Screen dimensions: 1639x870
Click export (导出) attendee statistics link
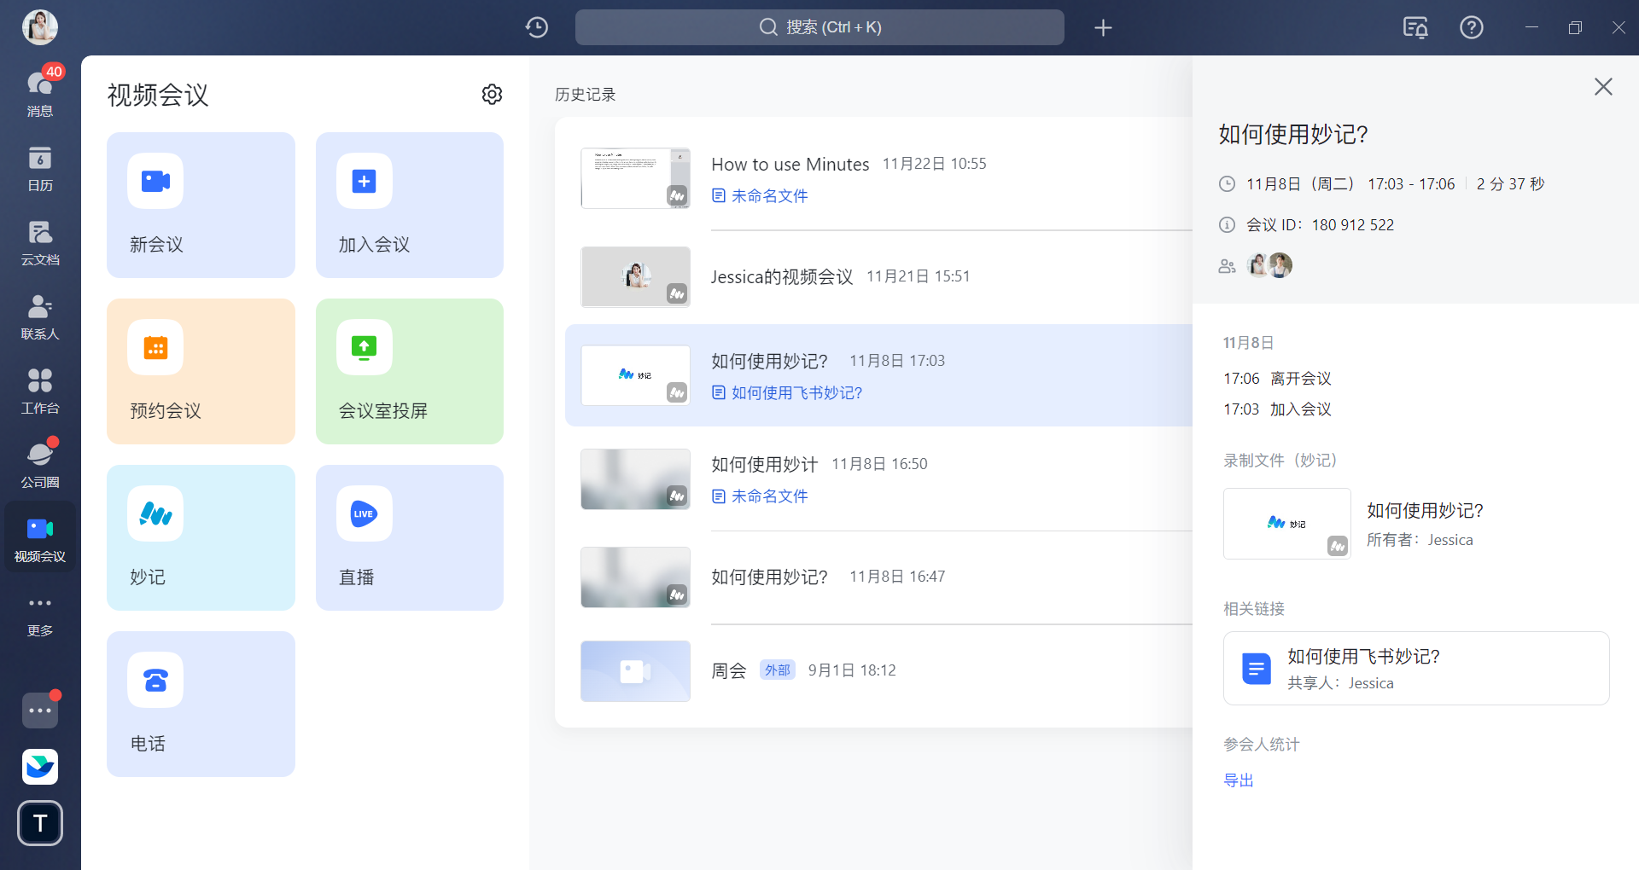tap(1238, 780)
